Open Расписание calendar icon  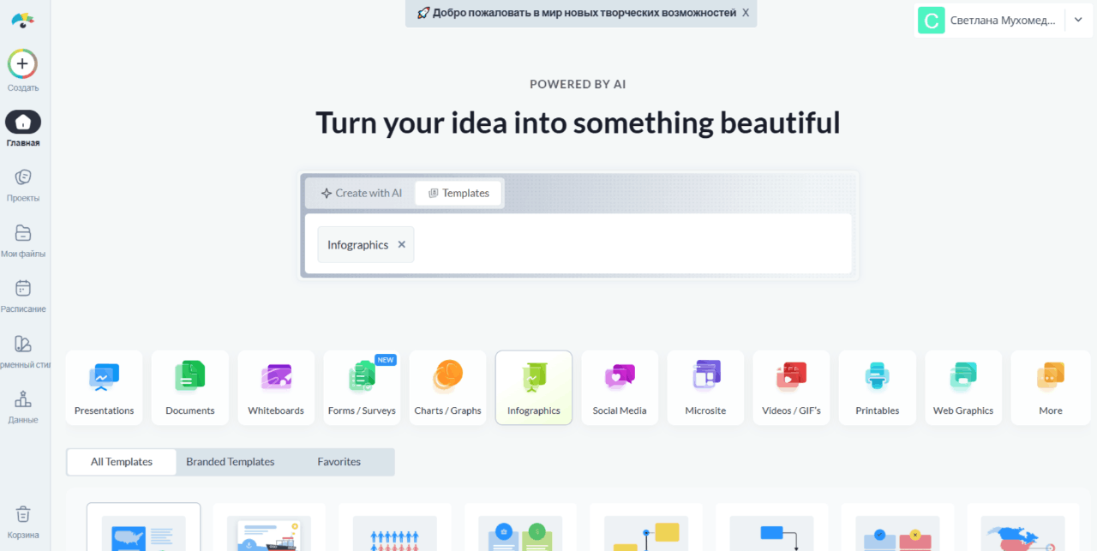point(23,289)
